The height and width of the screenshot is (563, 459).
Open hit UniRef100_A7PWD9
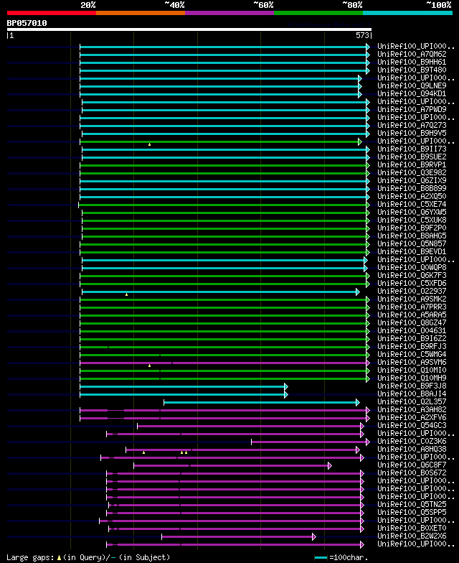click(x=412, y=109)
